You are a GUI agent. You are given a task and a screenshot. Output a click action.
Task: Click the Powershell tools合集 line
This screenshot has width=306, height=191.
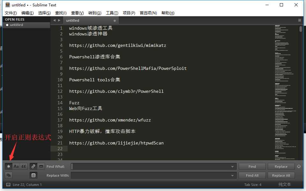[95, 80]
